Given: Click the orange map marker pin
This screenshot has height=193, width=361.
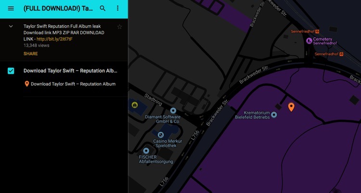Looking at the screenshot, I should [291, 107].
